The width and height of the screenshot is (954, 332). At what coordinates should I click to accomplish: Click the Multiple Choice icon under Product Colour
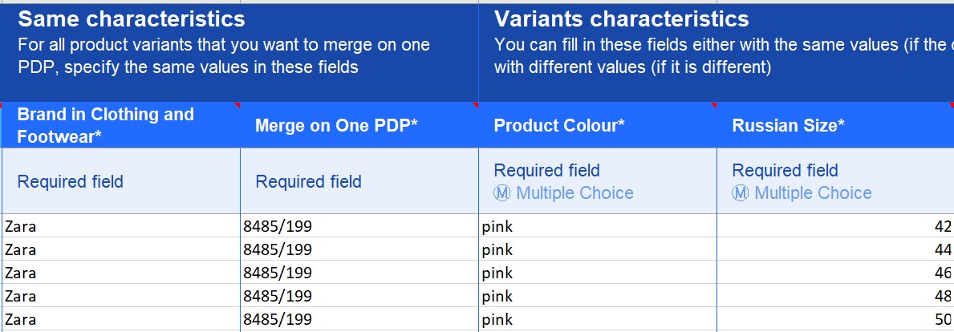501,193
